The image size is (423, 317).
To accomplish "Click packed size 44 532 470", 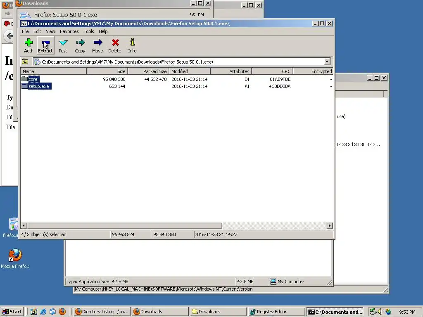I will [x=155, y=79].
